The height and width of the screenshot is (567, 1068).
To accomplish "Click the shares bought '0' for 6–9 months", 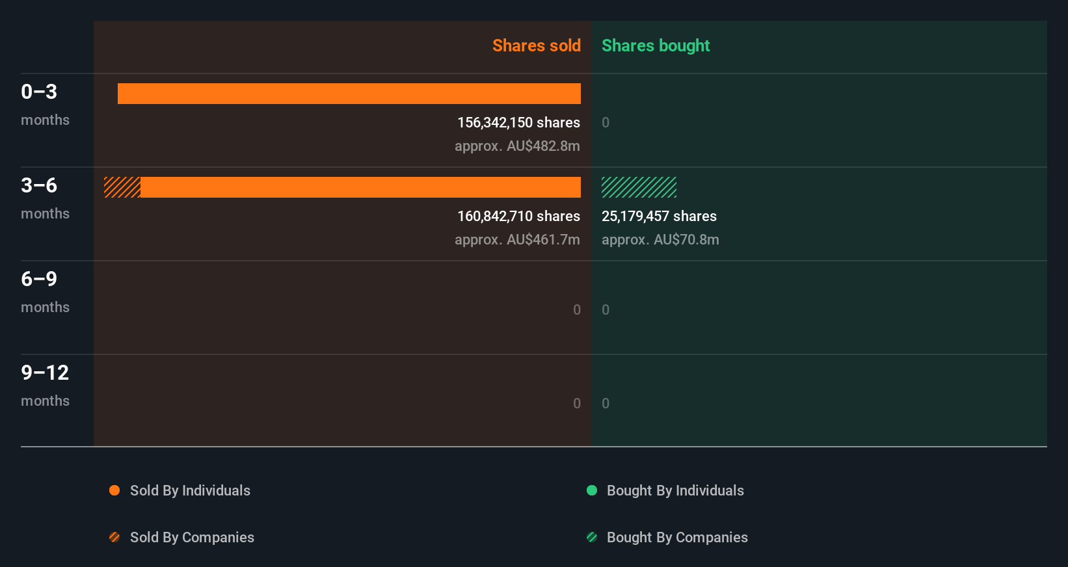I will point(606,310).
